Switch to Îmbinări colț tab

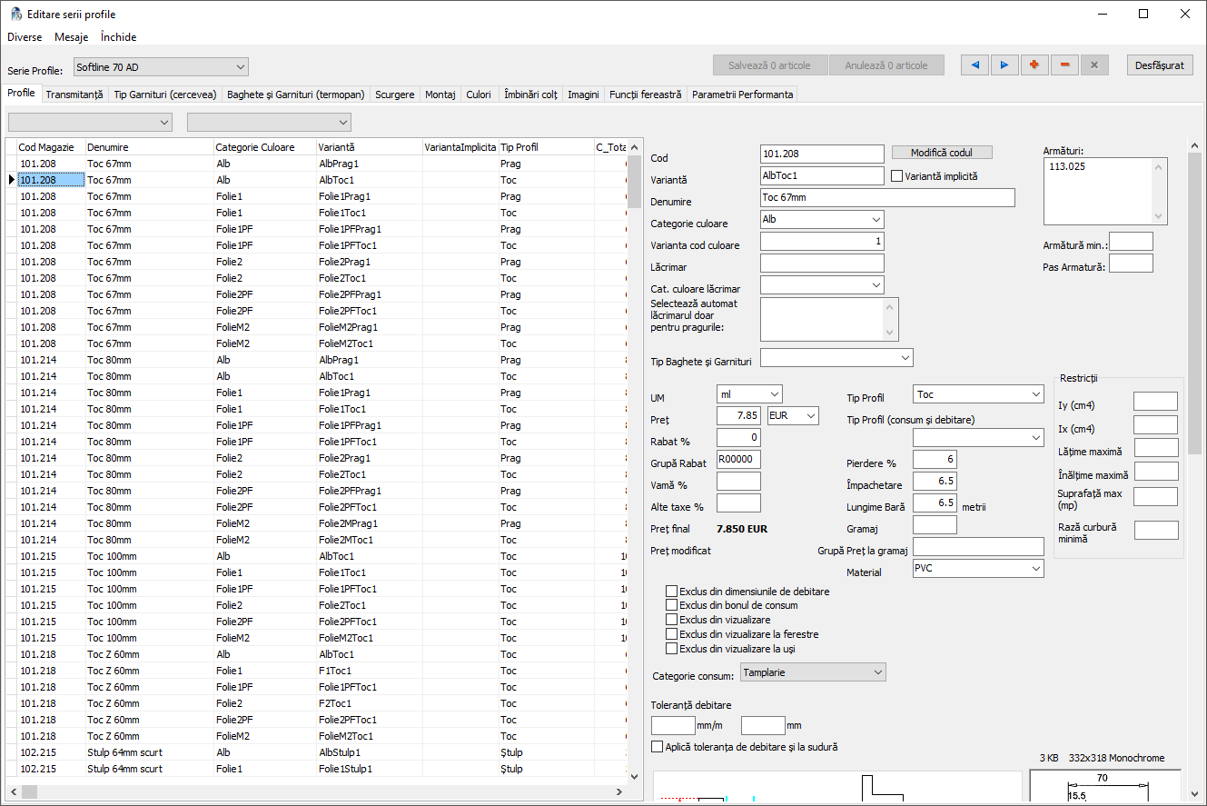[530, 95]
